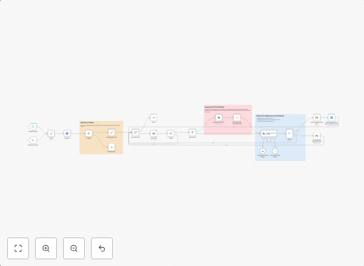Select the Log Medium Relevance Post node
The image size is (364, 266).
coord(316,136)
